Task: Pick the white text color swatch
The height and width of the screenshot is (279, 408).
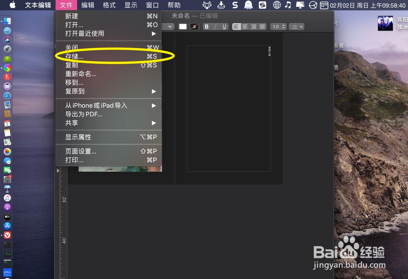Action: [x=182, y=26]
